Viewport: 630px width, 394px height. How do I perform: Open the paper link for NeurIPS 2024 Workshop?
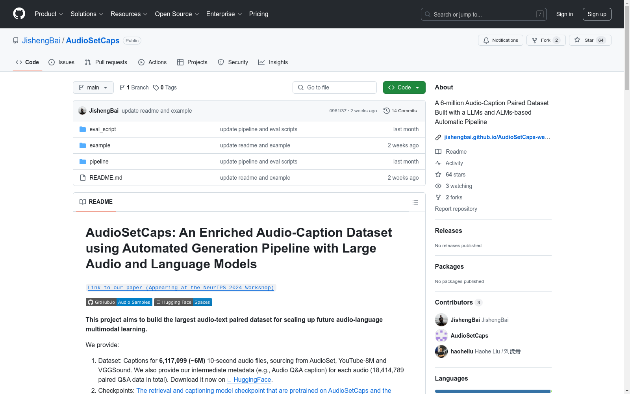click(x=181, y=288)
